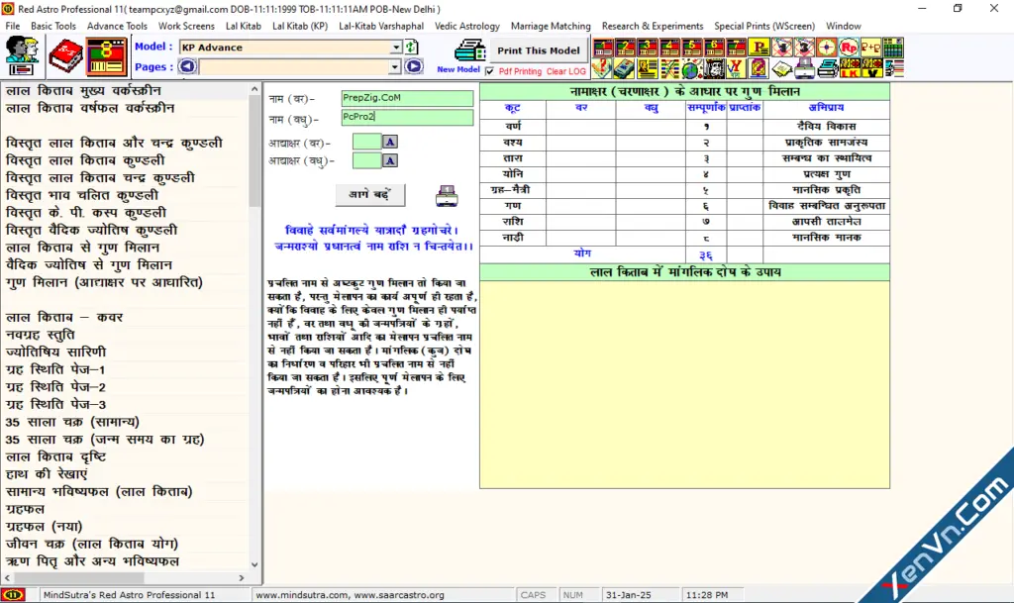Open worksheet screen 4 icon
Image resolution: width=1014 pixels, height=603 pixels.
pos(669,48)
